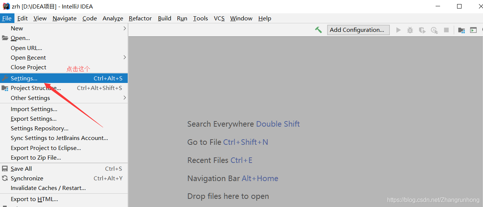Click the Run play icon in toolbar
The width and height of the screenshot is (483, 207).
(x=399, y=30)
